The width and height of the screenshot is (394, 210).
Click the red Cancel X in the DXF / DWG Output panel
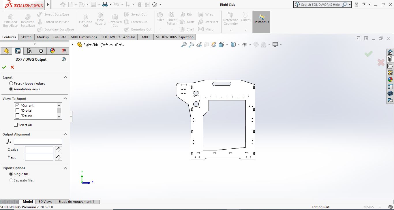pos(12,67)
